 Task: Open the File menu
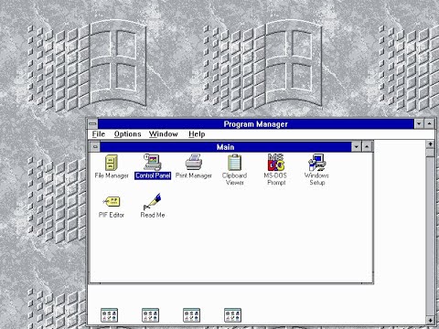point(99,134)
